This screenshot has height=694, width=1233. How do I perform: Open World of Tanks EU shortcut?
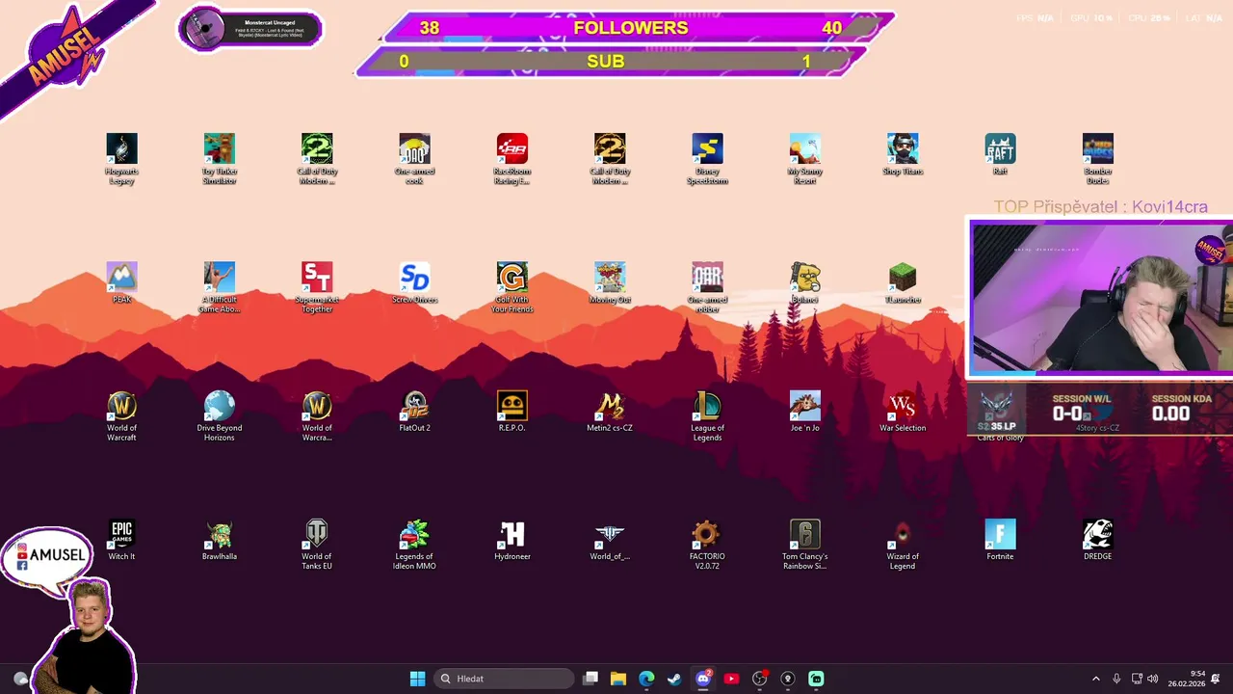point(317,545)
